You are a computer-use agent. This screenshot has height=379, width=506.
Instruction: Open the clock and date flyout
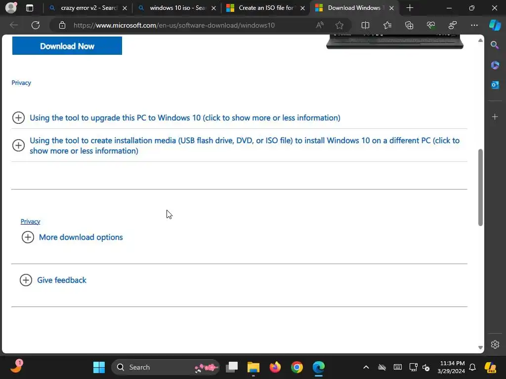[x=451, y=367]
